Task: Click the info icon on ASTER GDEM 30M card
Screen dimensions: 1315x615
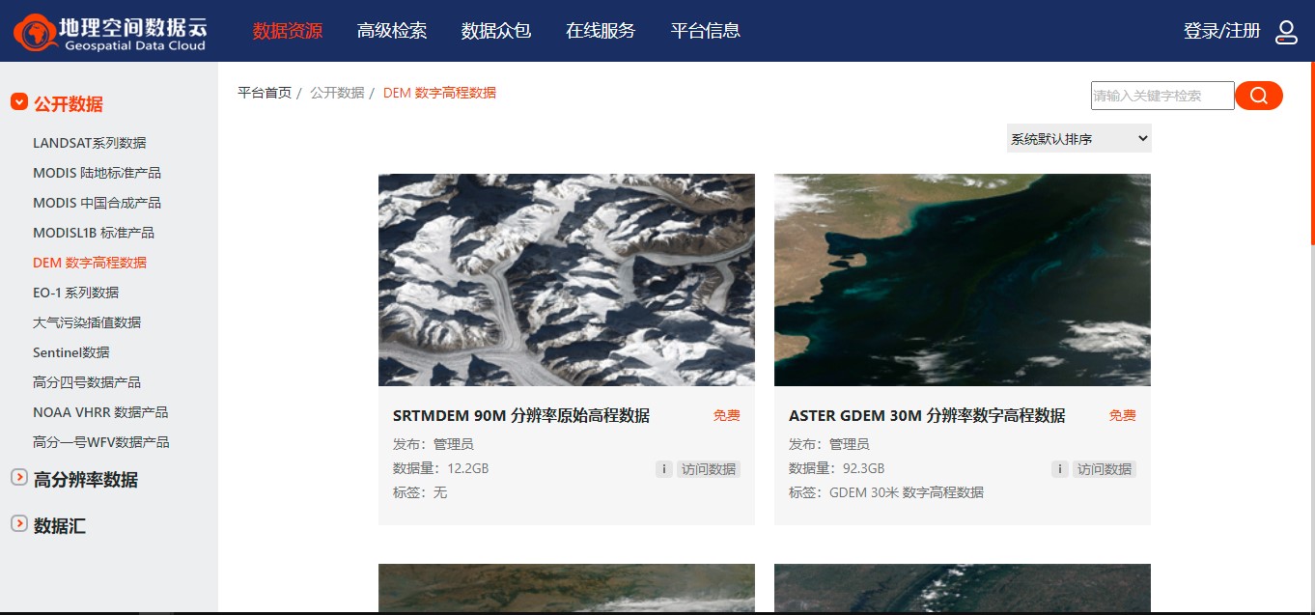Action: pyautogui.click(x=1059, y=468)
